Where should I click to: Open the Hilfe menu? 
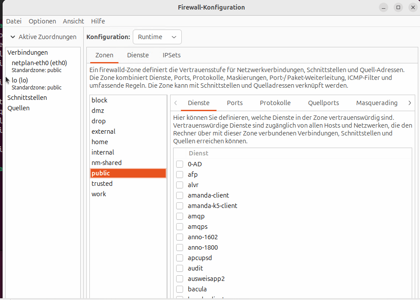[x=98, y=21]
